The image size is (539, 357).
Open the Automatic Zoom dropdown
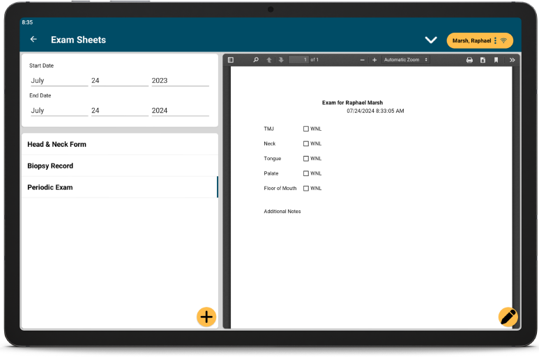click(x=406, y=60)
